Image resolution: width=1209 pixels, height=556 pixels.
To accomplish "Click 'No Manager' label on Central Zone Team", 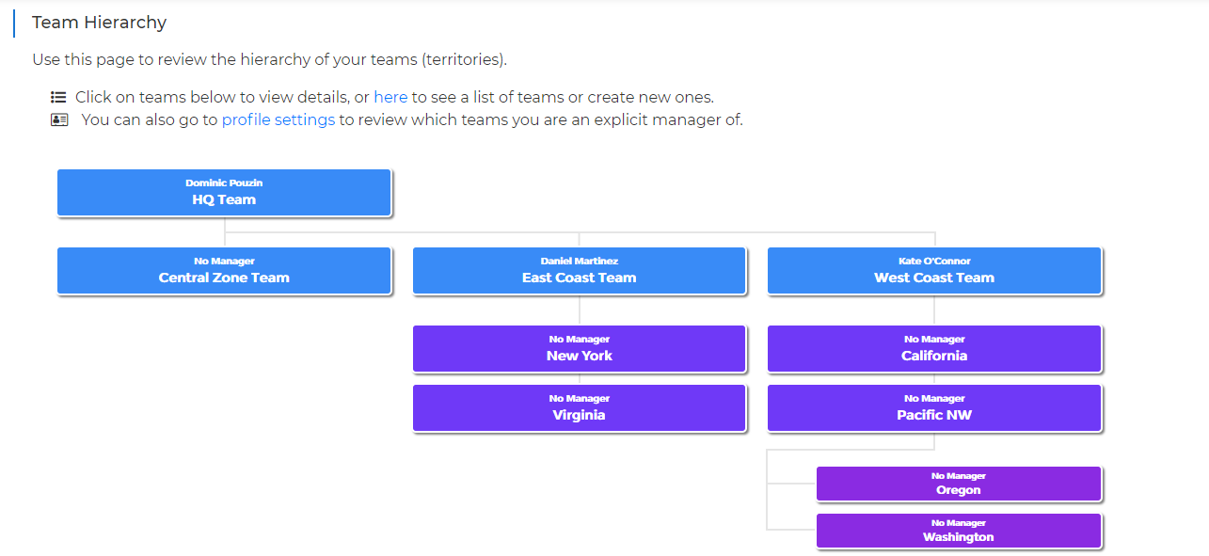I will (x=224, y=261).
